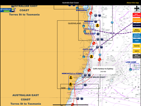Screen dimensions: 141x106
Task: Open the info icon next to NSW label
Action: [x=69, y=89]
